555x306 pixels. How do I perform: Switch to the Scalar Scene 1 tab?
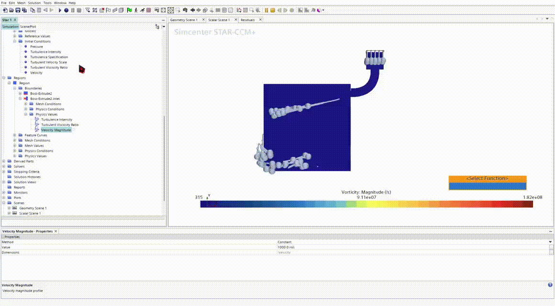tap(219, 20)
